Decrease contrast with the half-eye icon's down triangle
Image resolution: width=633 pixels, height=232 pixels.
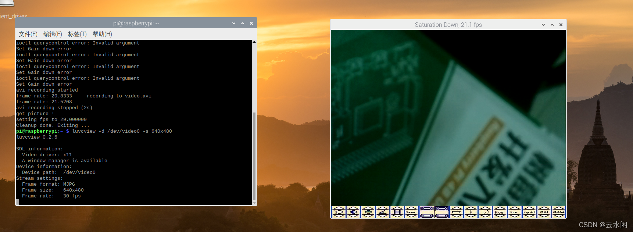(x=353, y=216)
